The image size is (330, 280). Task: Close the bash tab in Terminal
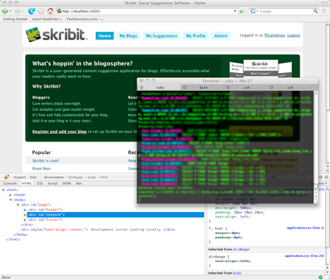(185, 88)
